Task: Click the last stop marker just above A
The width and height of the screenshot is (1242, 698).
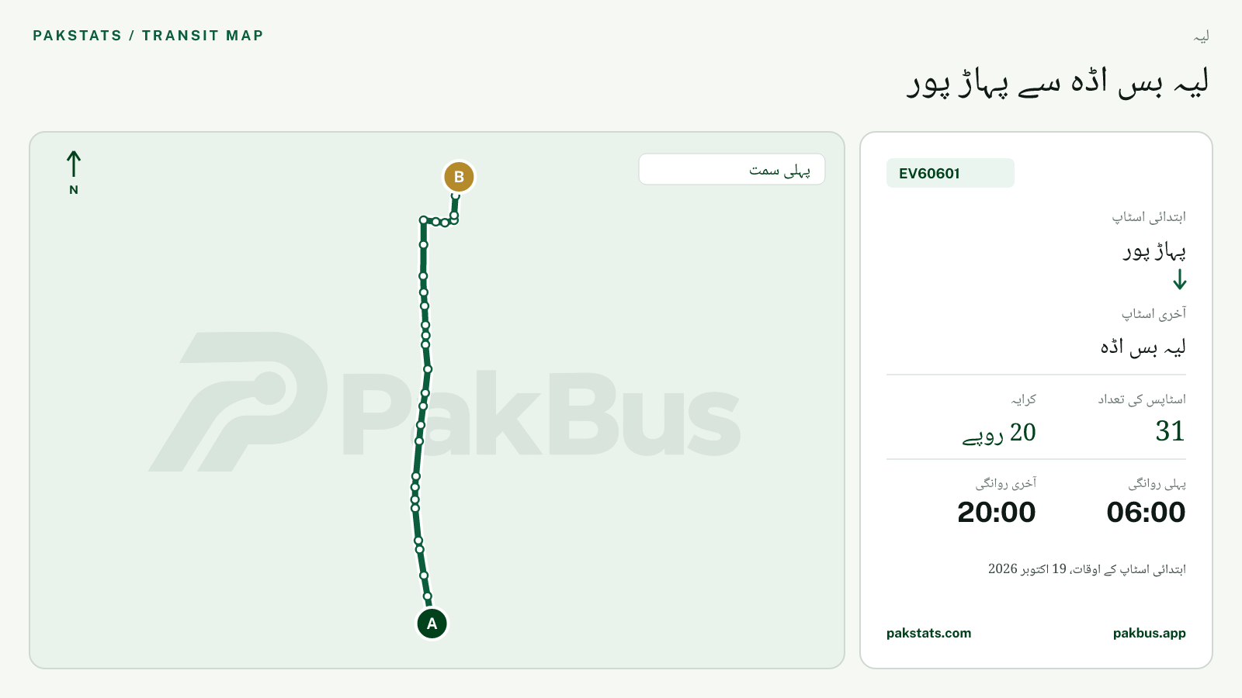Action: pos(428,596)
